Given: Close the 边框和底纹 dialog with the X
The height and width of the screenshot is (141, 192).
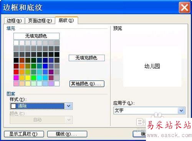Looking at the screenshot, I should click(184, 8).
